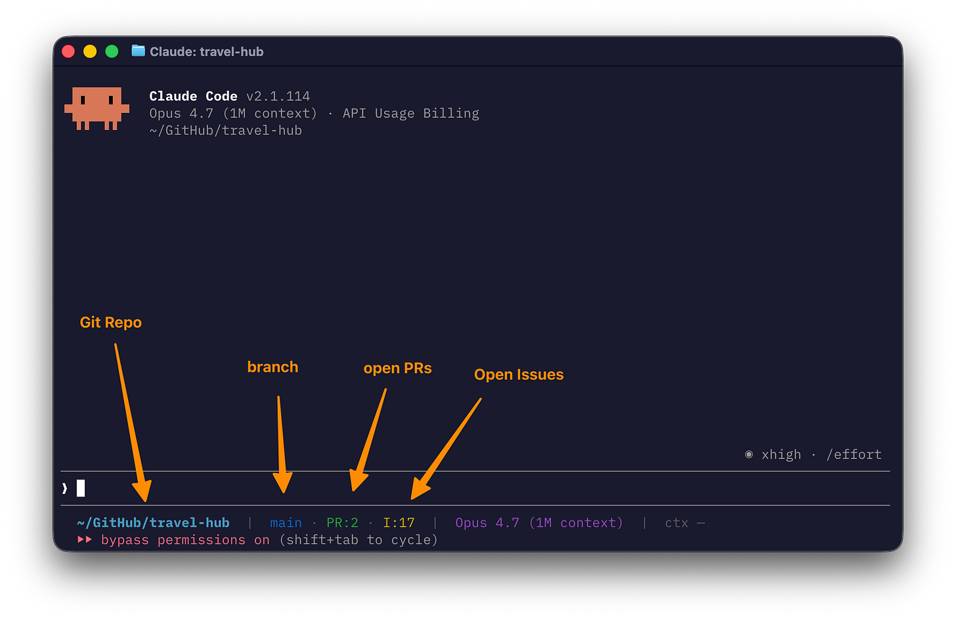Click the 'Claude Code' header title
Image resolution: width=956 pixels, height=622 pixels.
[x=193, y=96]
